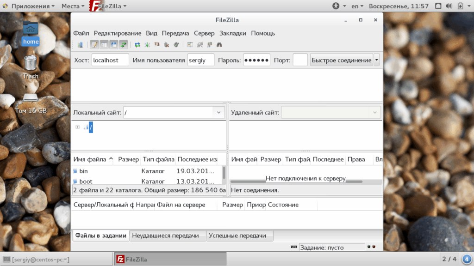
Task: Open the Site Manager toolbar icon
Action: click(80, 45)
